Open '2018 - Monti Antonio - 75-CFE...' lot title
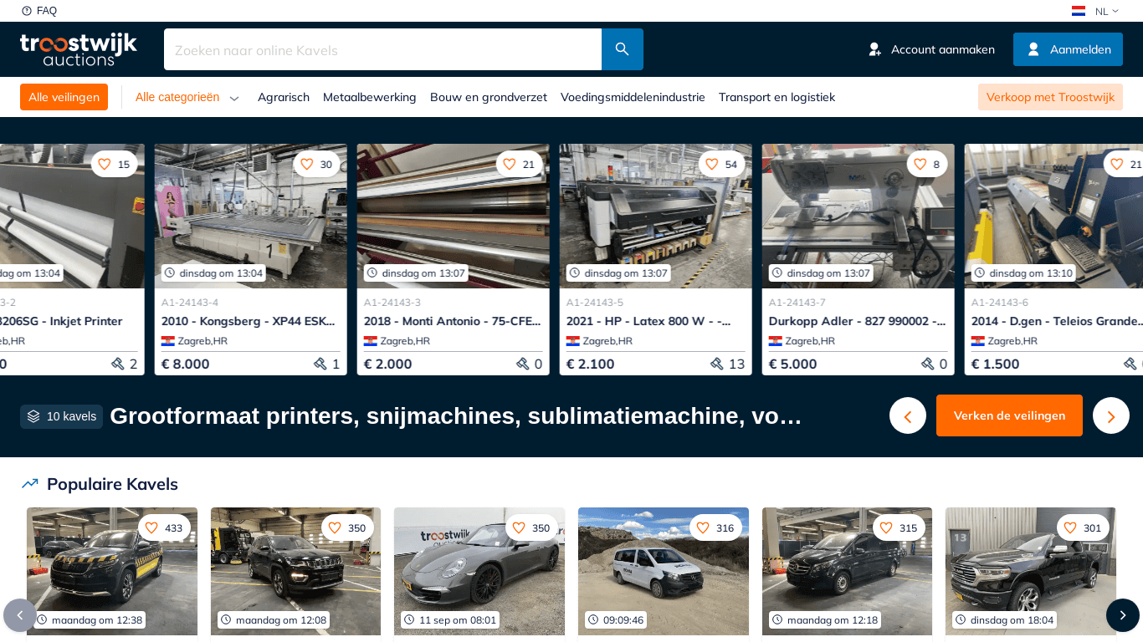Screen dimensions: 1143x642 point(452,321)
